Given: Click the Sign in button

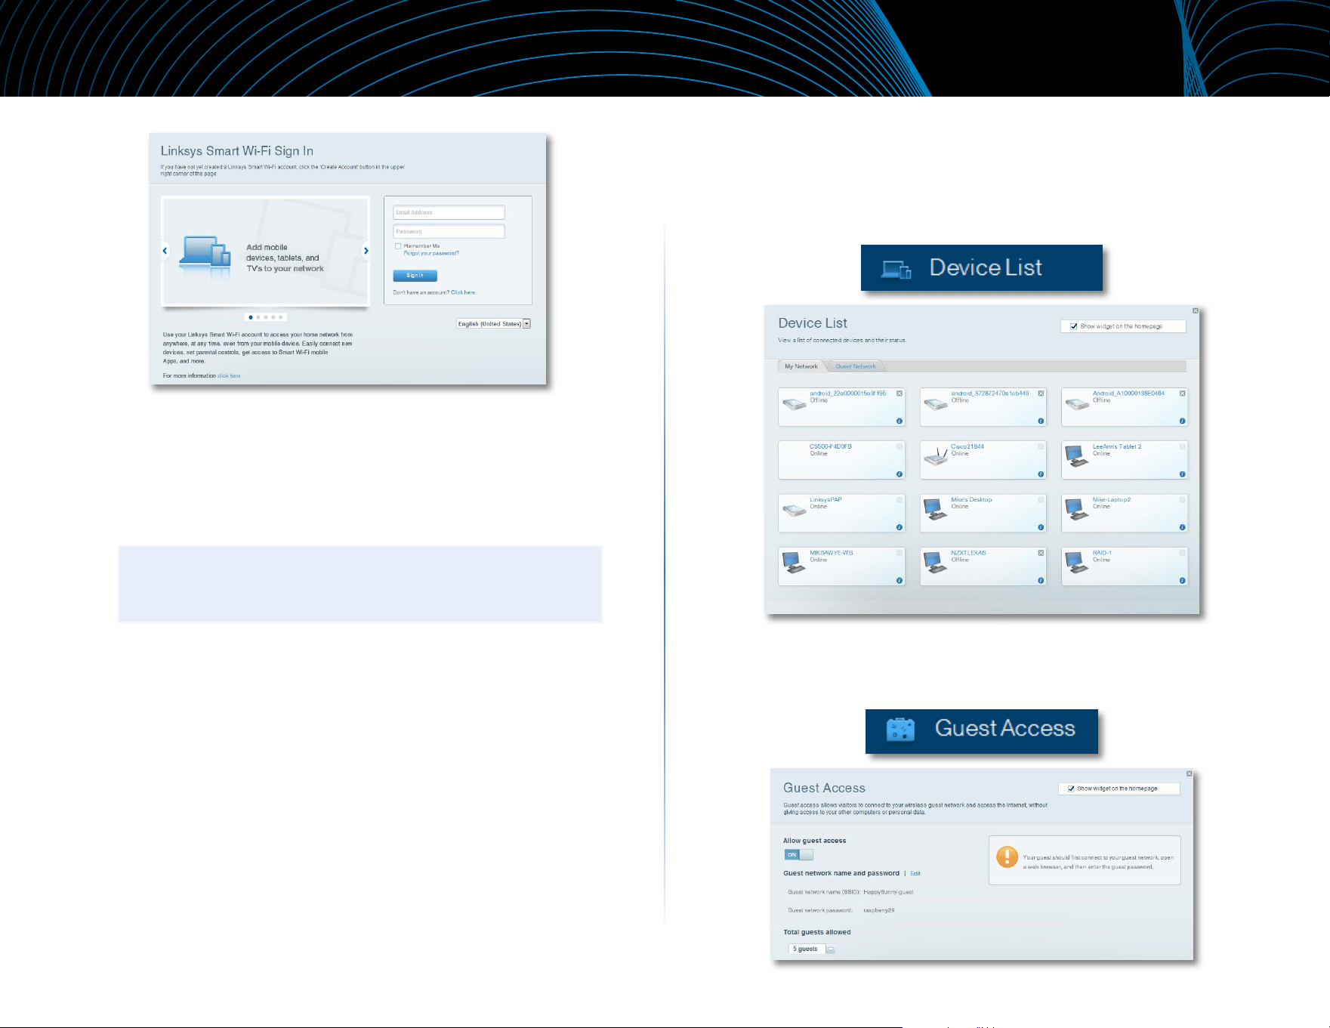Looking at the screenshot, I should click(415, 276).
